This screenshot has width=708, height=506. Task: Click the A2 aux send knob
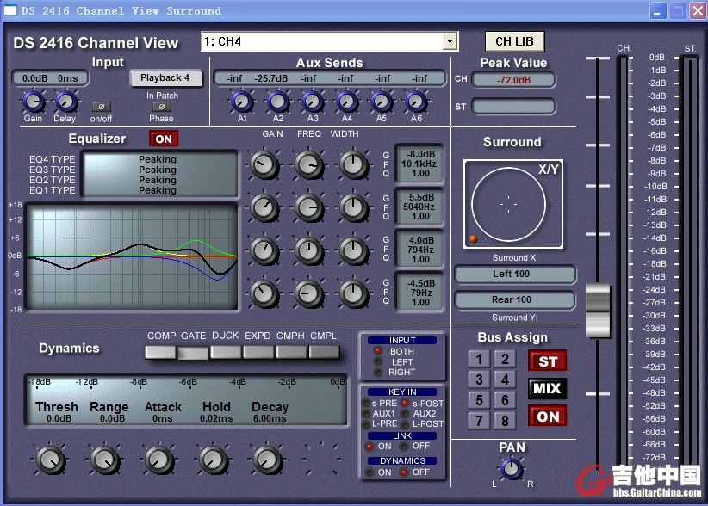[x=277, y=102]
